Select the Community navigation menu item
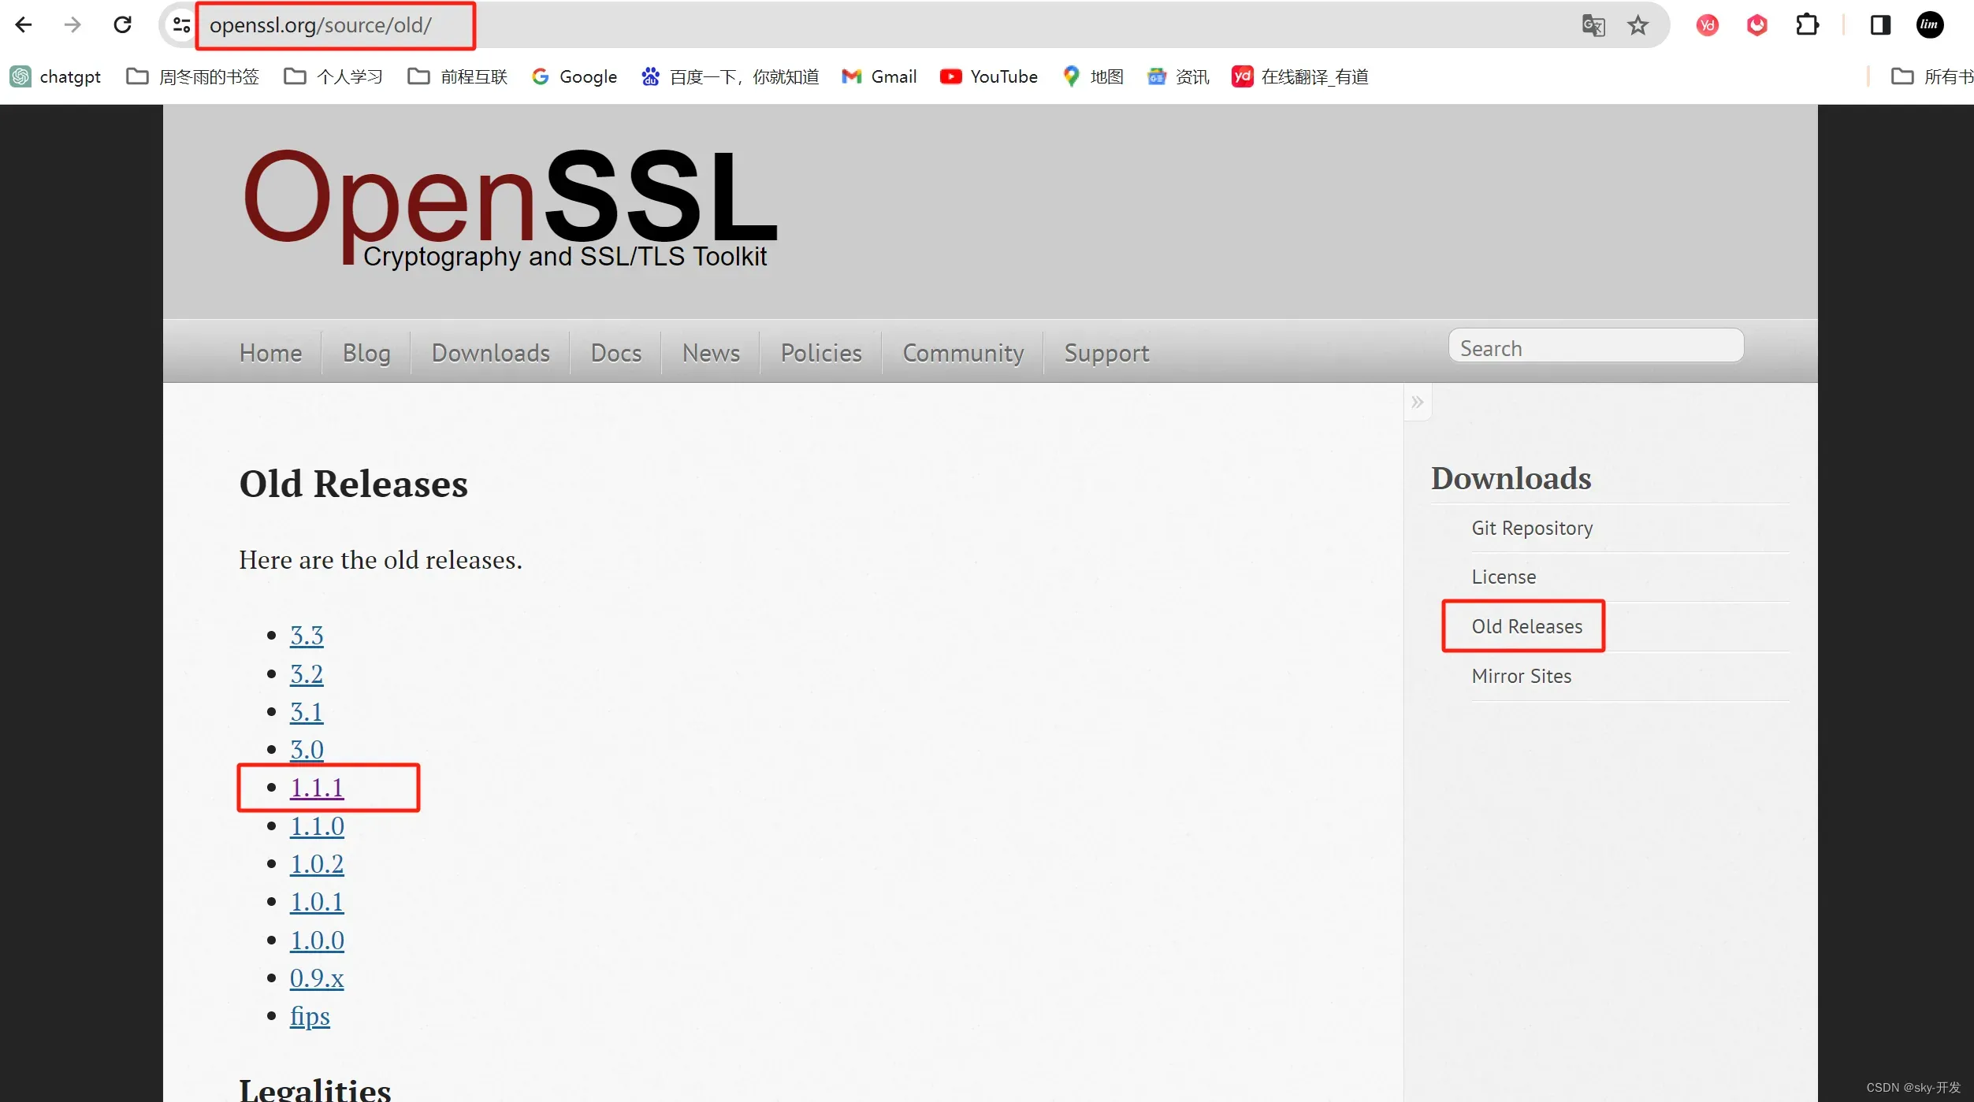This screenshot has height=1102, width=1974. tap(963, 351)
